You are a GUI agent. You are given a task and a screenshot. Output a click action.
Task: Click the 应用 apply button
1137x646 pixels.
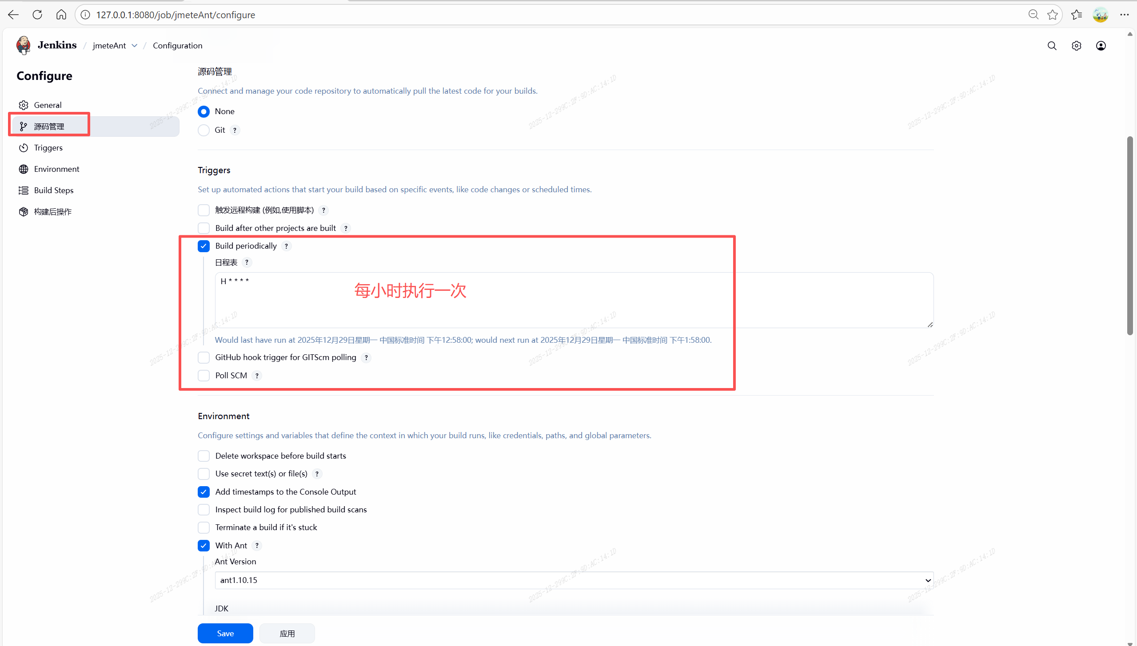(x=287, y=633)
